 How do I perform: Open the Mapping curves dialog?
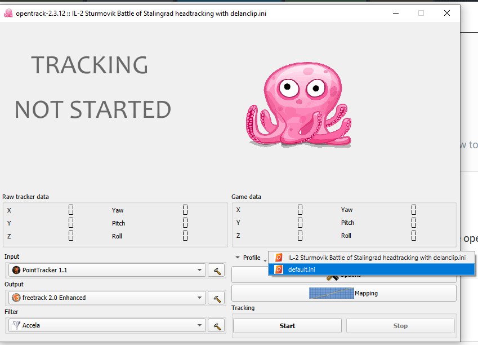(344, 293)
